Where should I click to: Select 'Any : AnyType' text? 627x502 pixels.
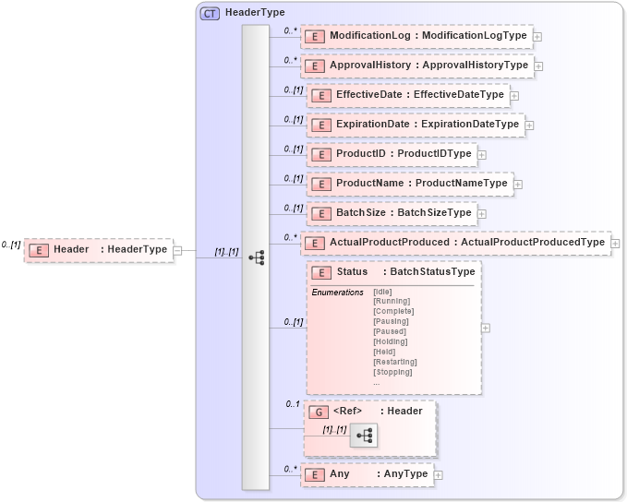(379, 474)
